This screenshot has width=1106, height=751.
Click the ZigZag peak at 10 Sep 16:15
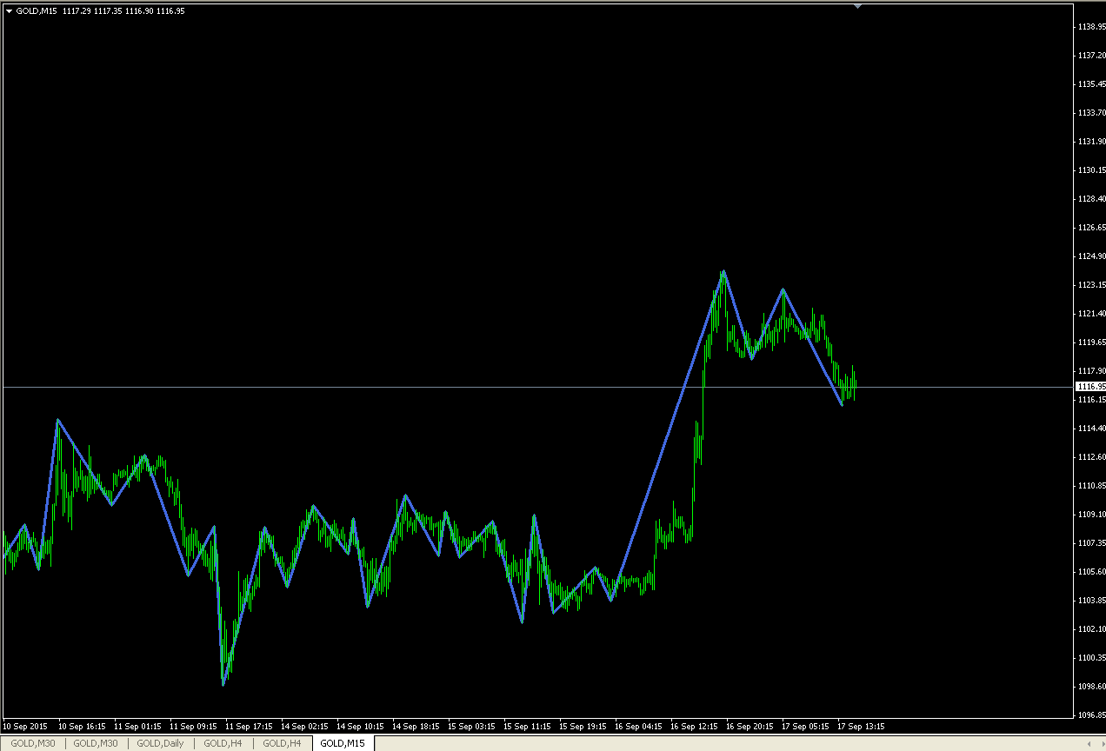tap(57, 420)
